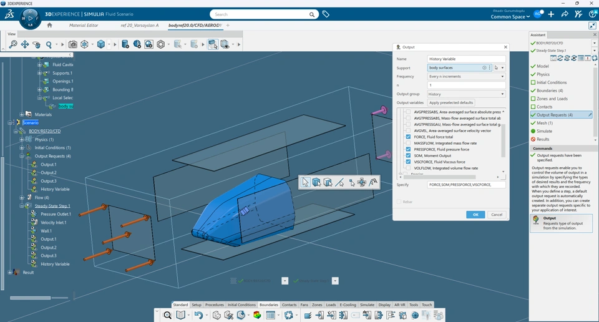Open the Material Editor tab

point(84,25)
